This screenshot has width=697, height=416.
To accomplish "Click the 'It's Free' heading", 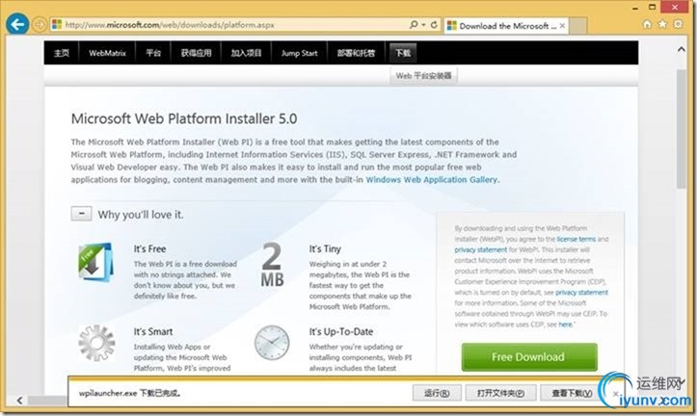I will 149,248.
